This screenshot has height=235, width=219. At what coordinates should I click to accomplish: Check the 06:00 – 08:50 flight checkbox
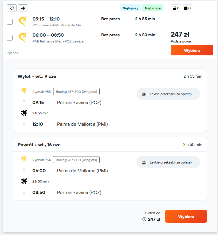click(x=10, y=38)
